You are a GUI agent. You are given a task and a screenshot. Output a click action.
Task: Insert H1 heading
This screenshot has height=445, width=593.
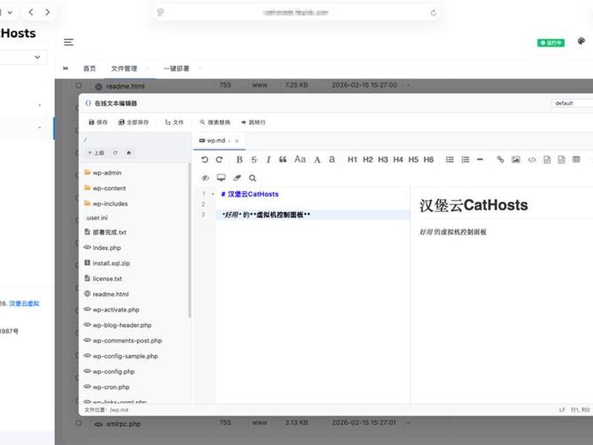click(352, 159)
